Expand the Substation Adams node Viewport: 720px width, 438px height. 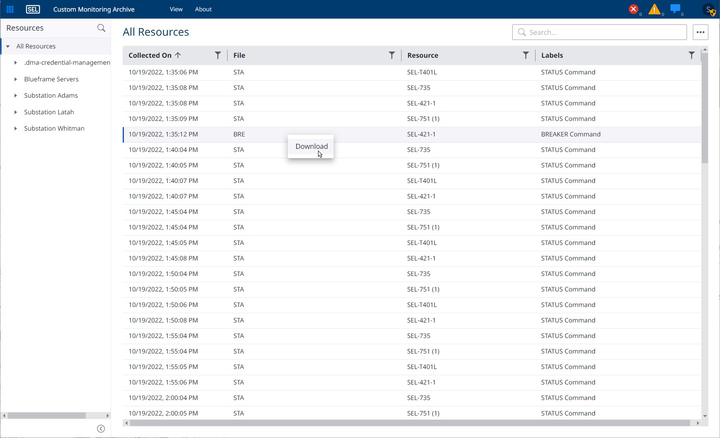pos(16,95)
